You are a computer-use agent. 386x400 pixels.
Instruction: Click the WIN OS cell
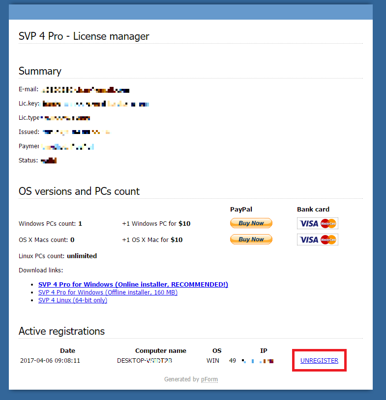pos(213,360)
